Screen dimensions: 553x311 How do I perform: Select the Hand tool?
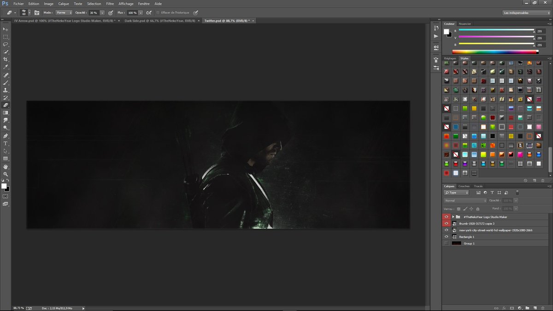[x=6, y=167]
